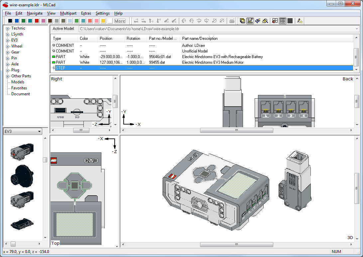Click the move part minus Z arrow icon
This screenshot has width=363, height=257.
[x=174, y=21]
